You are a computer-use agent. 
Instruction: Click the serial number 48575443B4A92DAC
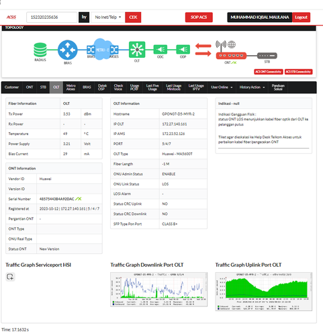tap(57, 199)
